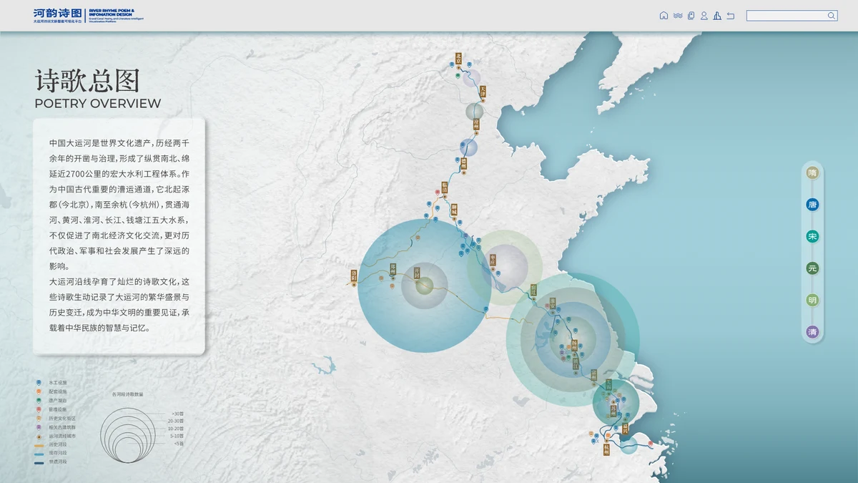This screenshot has height=483, width=858.
Task: Select the 天津 city marker on map
Action: [x=483, y=93]
